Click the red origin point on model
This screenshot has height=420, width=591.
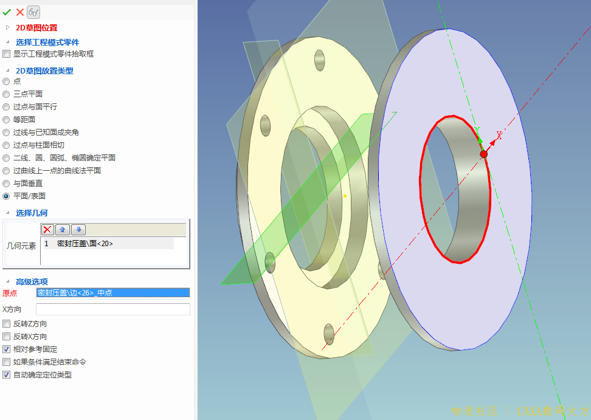[x=483, y=154]
